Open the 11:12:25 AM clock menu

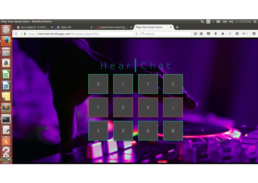coord(243,21)
